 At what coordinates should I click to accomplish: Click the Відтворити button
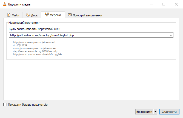coord(144,112)
